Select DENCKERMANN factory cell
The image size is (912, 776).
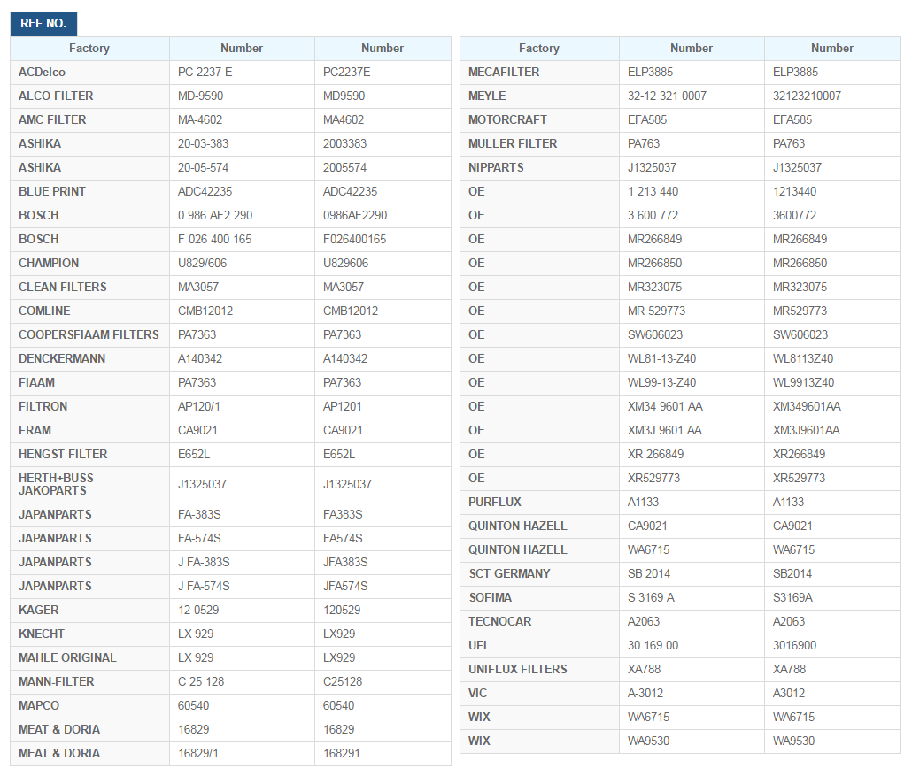90,358
